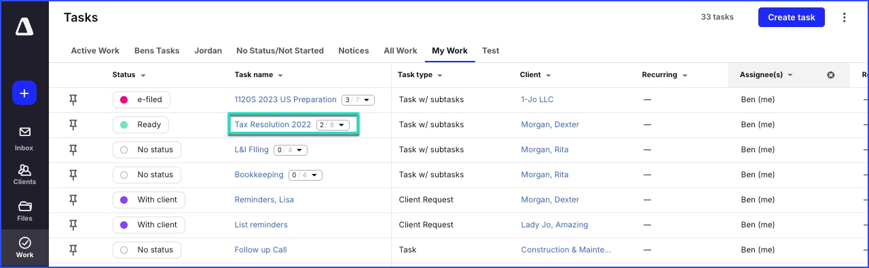
Task: Click the blue plus quick-add button
Action: [x=24, y=93]
